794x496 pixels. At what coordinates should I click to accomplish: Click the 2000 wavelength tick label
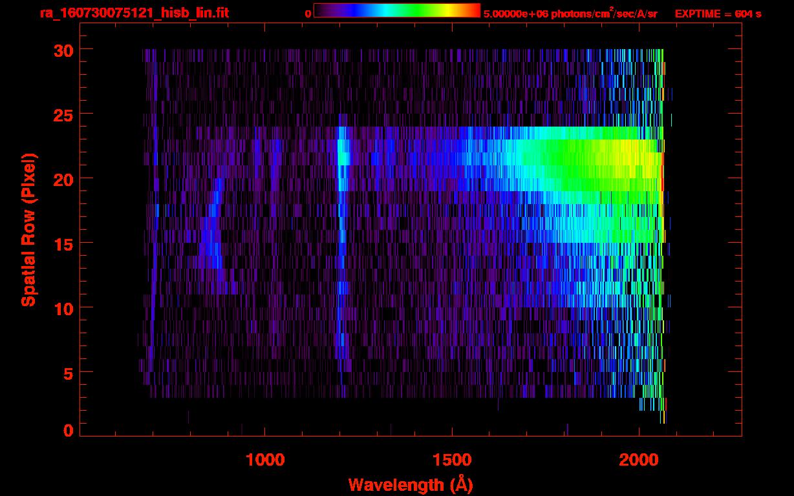tap(639, 459)
